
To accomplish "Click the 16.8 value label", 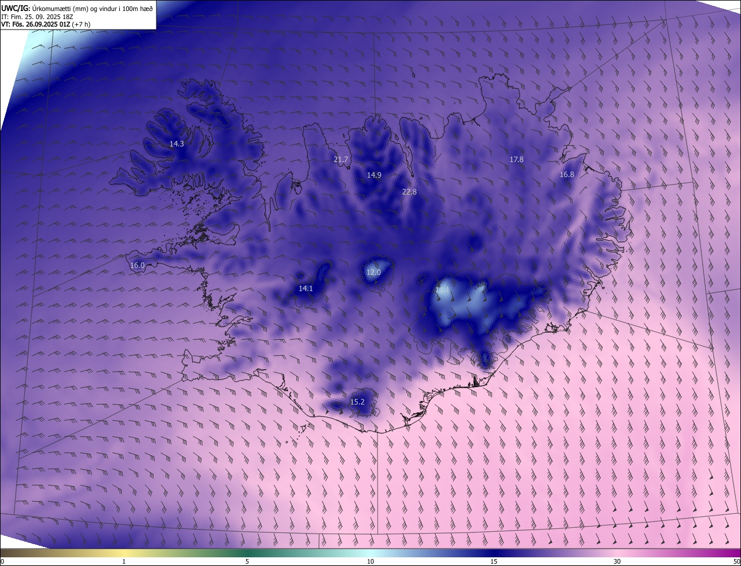I will pyautogui.click(x=567, y=174).
